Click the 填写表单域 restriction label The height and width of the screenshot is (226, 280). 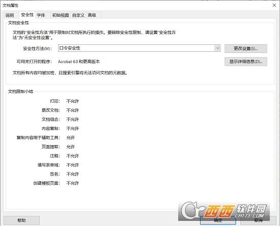pos(49,165)
